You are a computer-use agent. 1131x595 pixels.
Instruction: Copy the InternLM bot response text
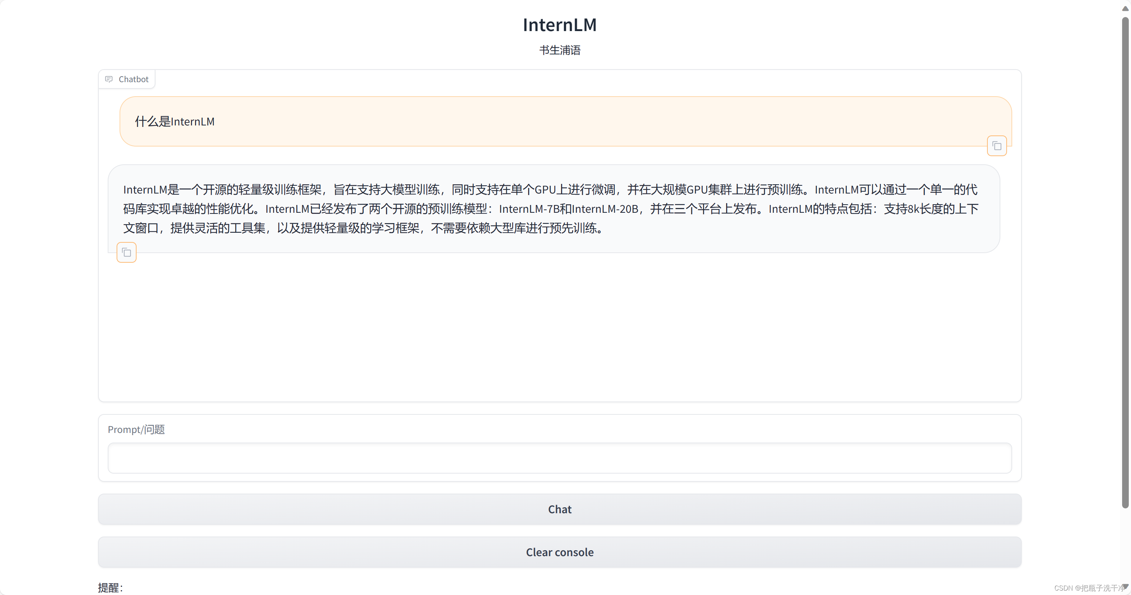click(127, 252)
